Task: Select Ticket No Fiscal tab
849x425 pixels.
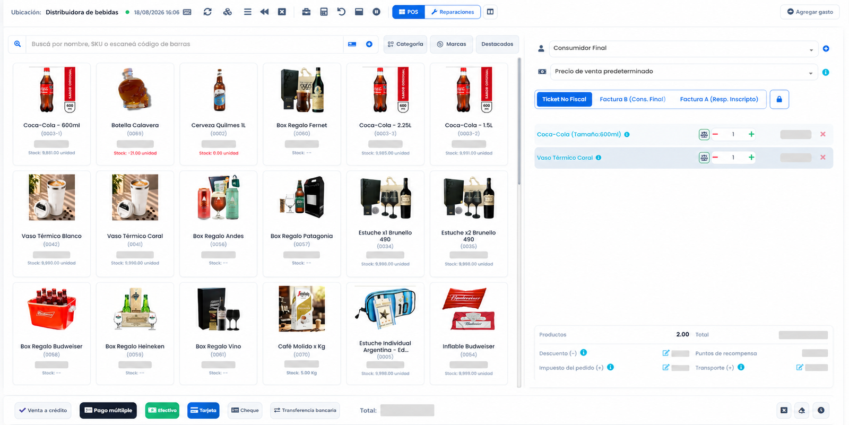Action: coord(564,99)
